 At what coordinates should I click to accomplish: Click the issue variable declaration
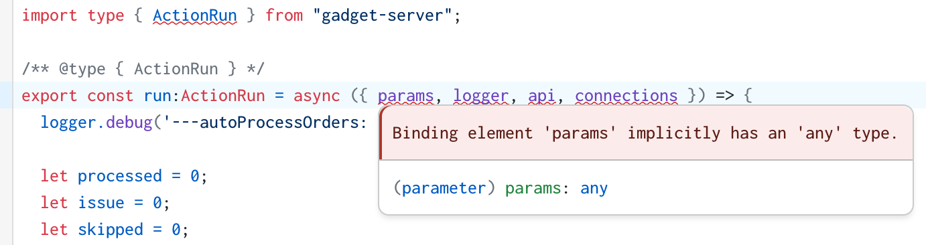101,203
